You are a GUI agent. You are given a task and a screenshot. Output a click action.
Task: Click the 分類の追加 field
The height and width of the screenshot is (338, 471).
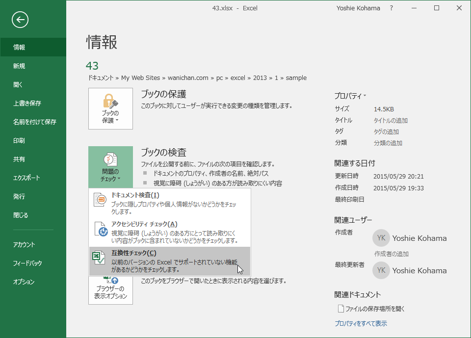click(x=388, y=143)
